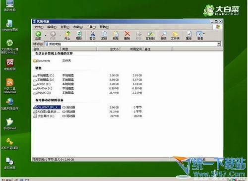Click the Copy To toolbar icon (复制到)
The width and height of the screenshot is (248, 181).
pyautogui.click(x=150, y=35)
